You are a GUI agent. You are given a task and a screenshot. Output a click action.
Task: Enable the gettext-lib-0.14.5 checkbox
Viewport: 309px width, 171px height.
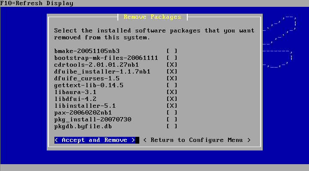coord(172,85)
